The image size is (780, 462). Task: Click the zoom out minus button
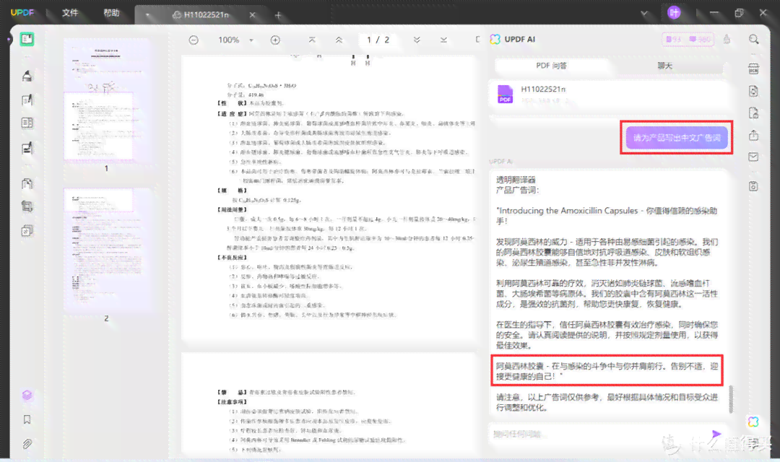[194, 40]
